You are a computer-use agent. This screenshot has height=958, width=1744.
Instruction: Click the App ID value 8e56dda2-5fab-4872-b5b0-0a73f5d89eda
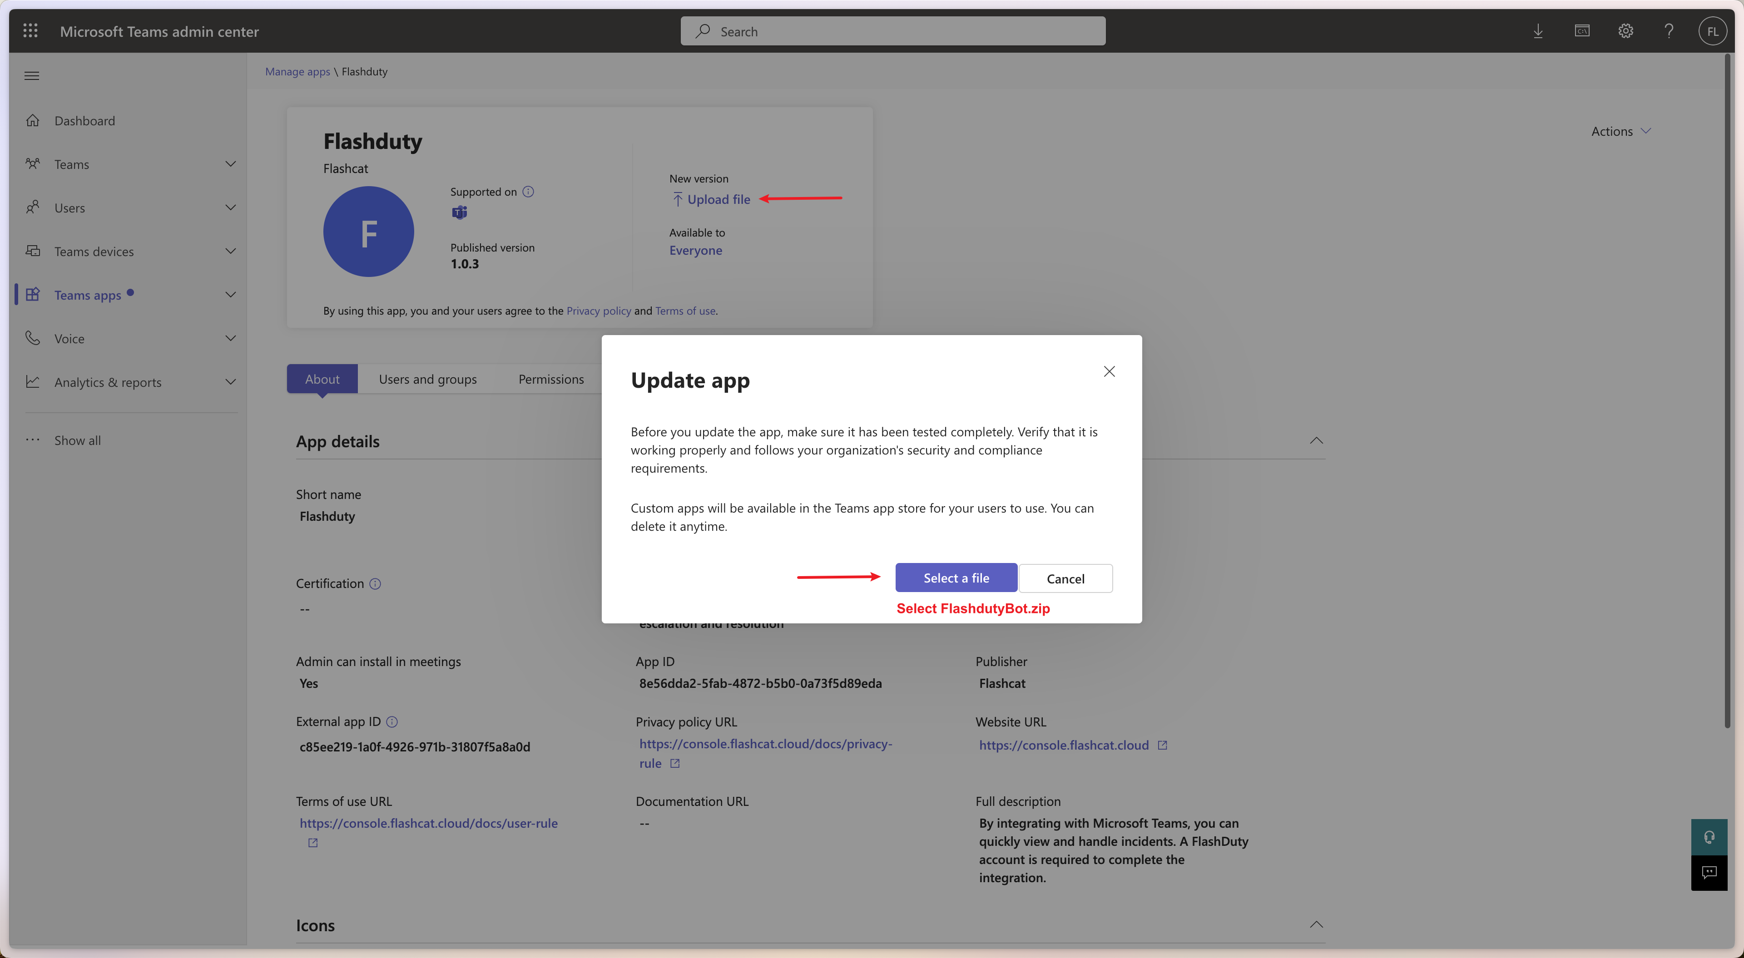coord(760,683)
